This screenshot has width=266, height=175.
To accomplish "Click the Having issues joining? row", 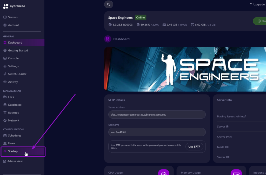I will pos(242,117).
